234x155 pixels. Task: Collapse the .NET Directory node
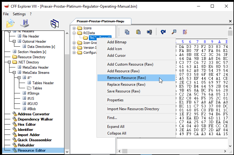coord(10,62)
